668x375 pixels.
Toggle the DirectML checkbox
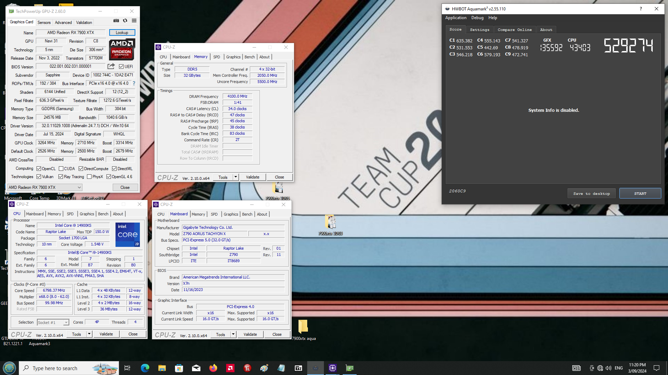114,169
